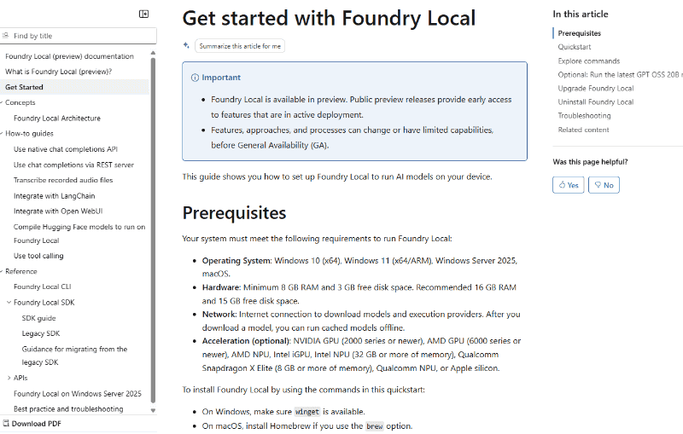The image size is (683, 434).
Task: Open Use chat completions via REST server
Action: [x=73, y=165]
